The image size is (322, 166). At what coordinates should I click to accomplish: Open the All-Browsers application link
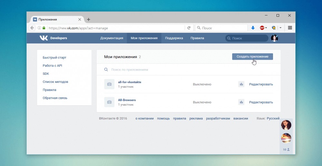point(127,100)
